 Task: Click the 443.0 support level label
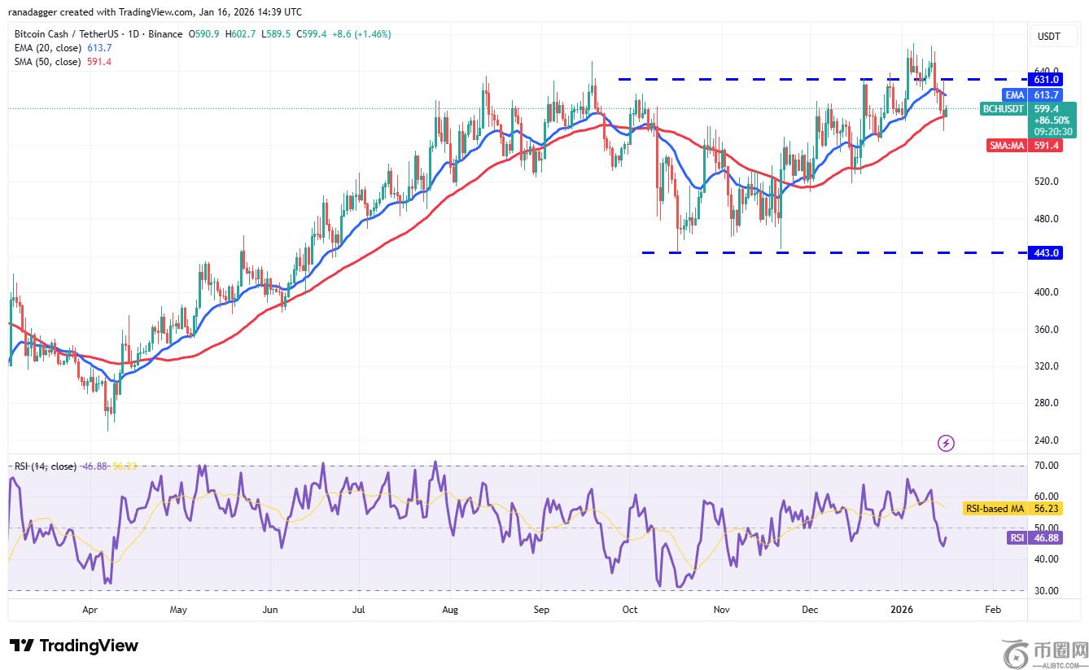click(1046, 252)
